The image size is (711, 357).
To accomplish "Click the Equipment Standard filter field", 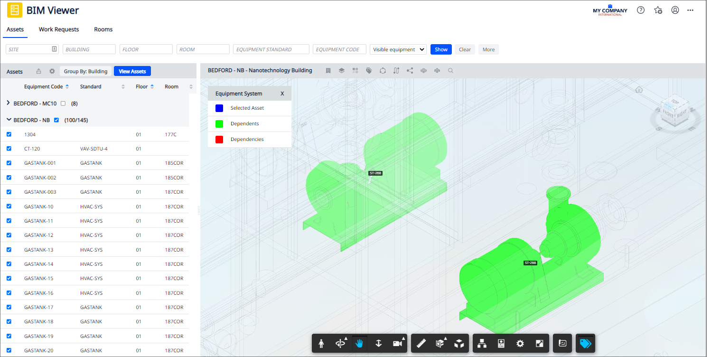I will tap(271, 49).
